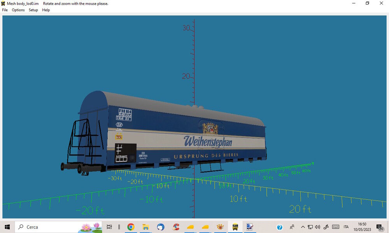This screenshot has width=389, height=233.
Task: Open the touch keyboard tray icon
Action: tap(336, 227)
